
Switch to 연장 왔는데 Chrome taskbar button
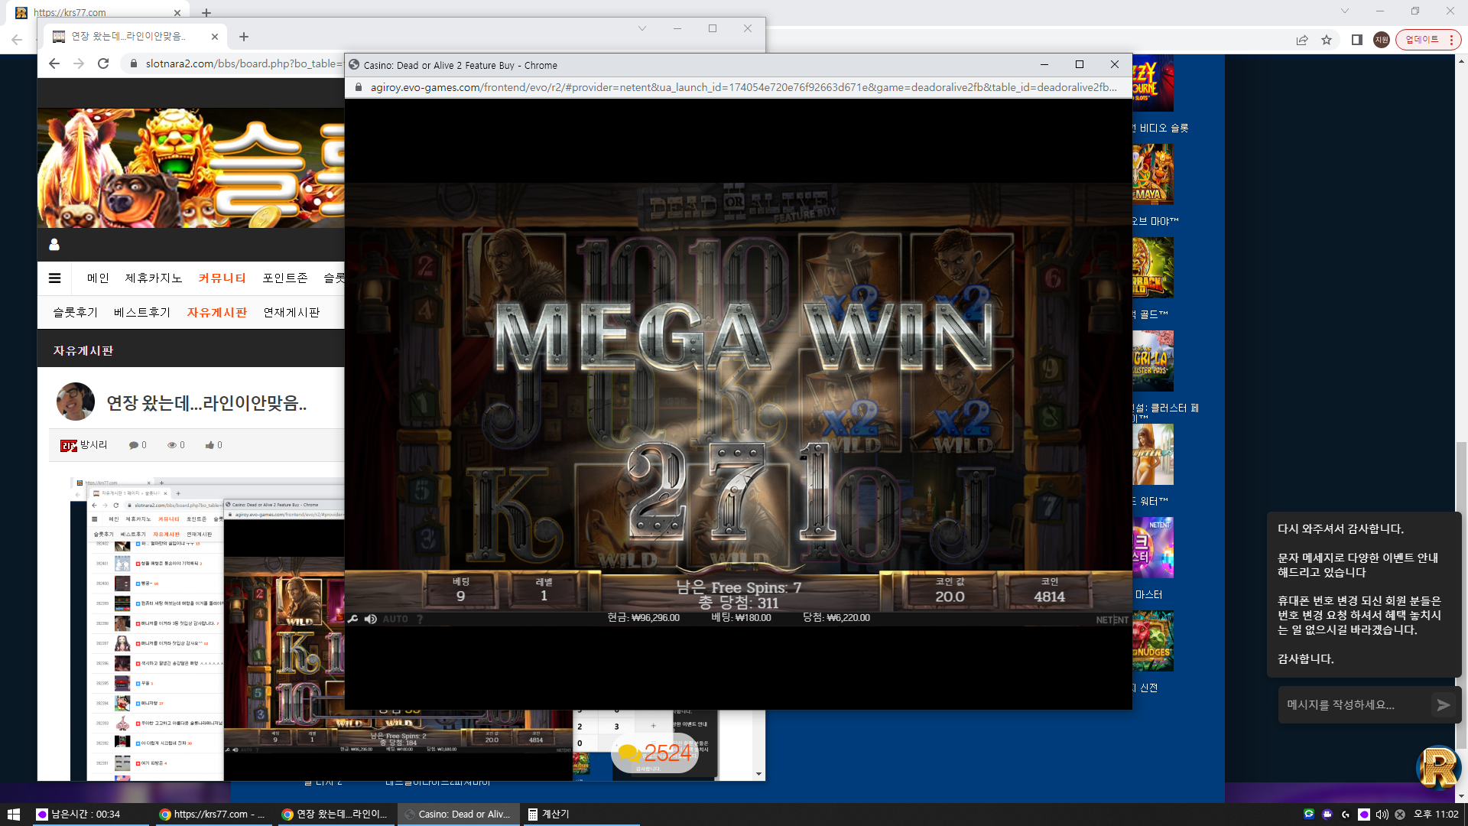tap(335, 815)
